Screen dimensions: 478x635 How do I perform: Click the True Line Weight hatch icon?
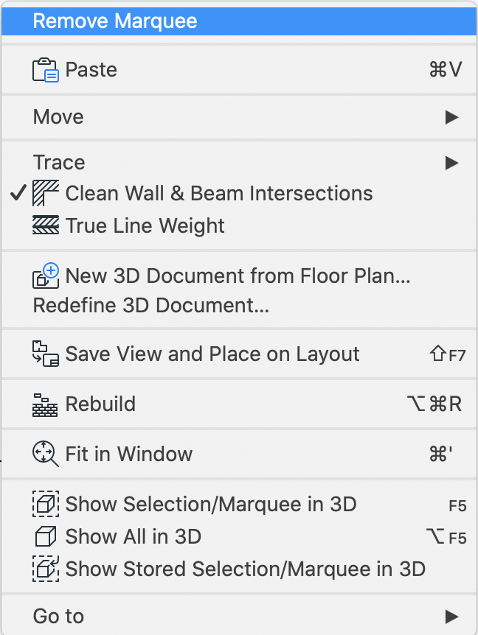click(x=46, y=225)
